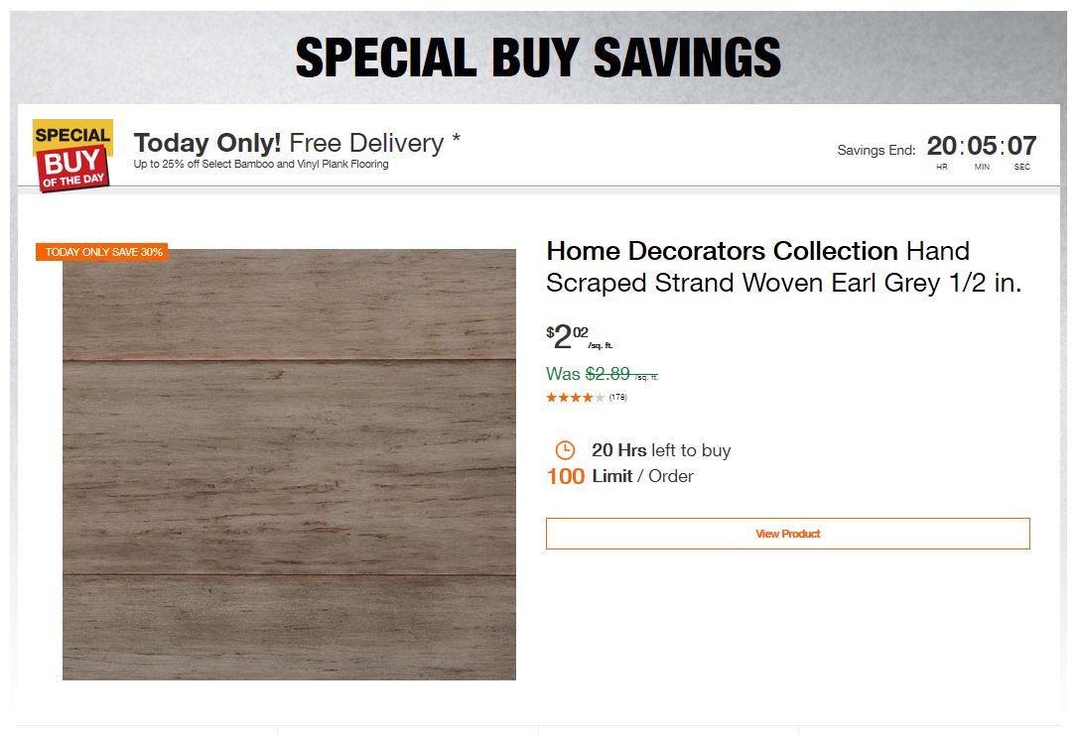Screen dimensions: 1079x735
Task: Click the 20 Hrs left to buy text
Action: (661, 450)
